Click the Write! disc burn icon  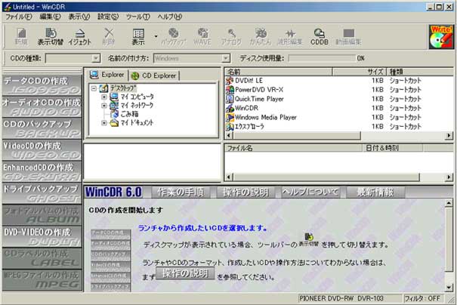click(441, 37)
